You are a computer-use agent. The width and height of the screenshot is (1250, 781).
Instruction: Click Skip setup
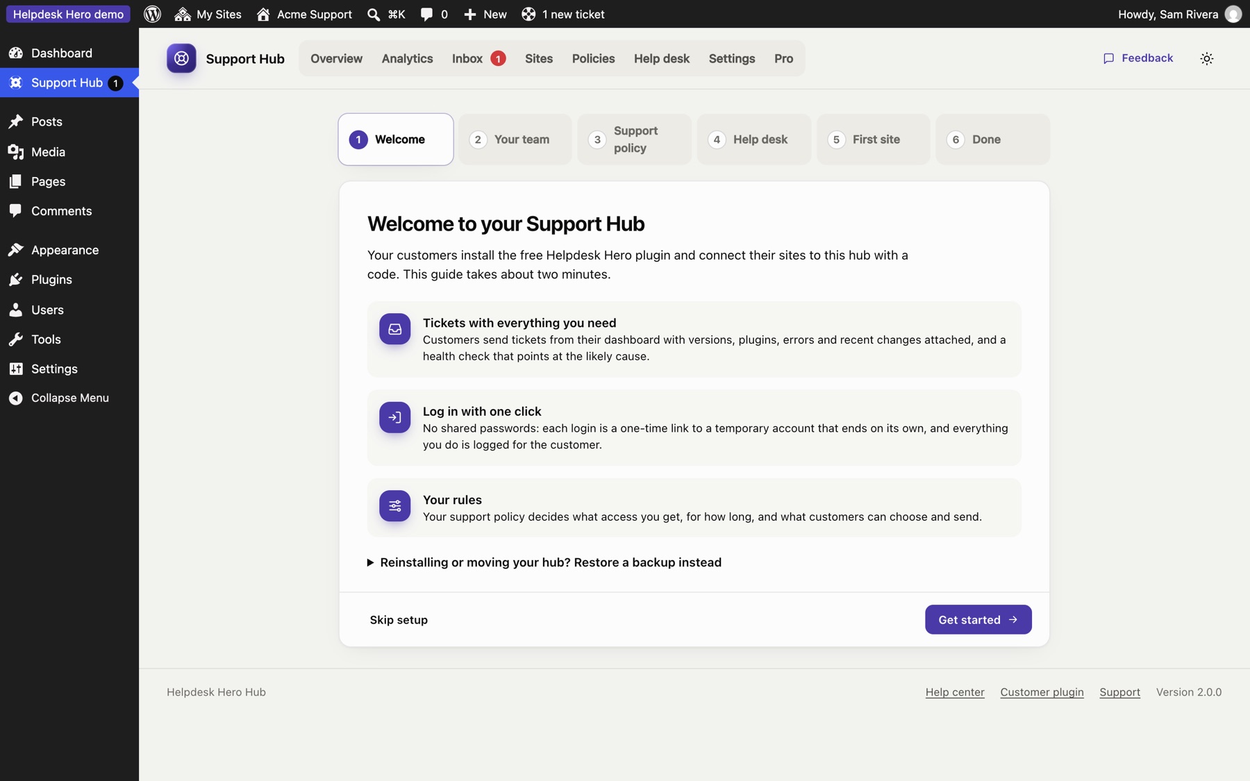coord(399,620)
